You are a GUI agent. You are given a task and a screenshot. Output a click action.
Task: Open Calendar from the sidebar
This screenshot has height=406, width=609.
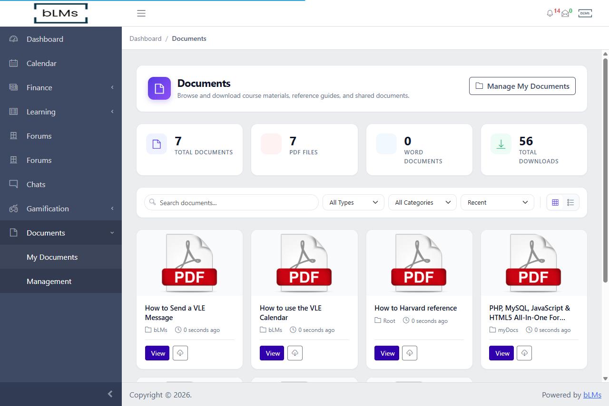coord(61,63)
